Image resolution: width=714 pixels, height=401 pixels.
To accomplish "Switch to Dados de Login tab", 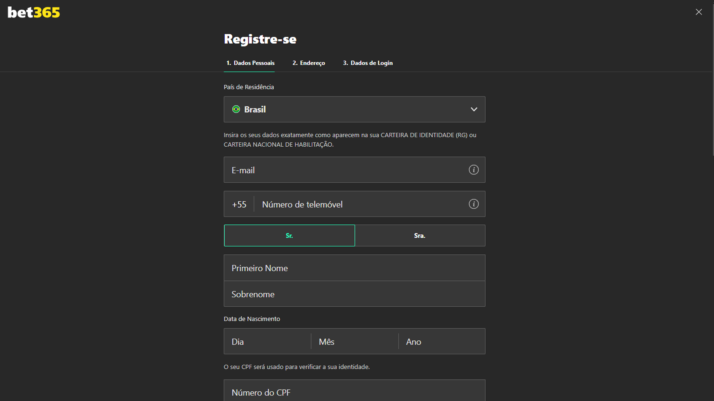I will tap(368, 63).
